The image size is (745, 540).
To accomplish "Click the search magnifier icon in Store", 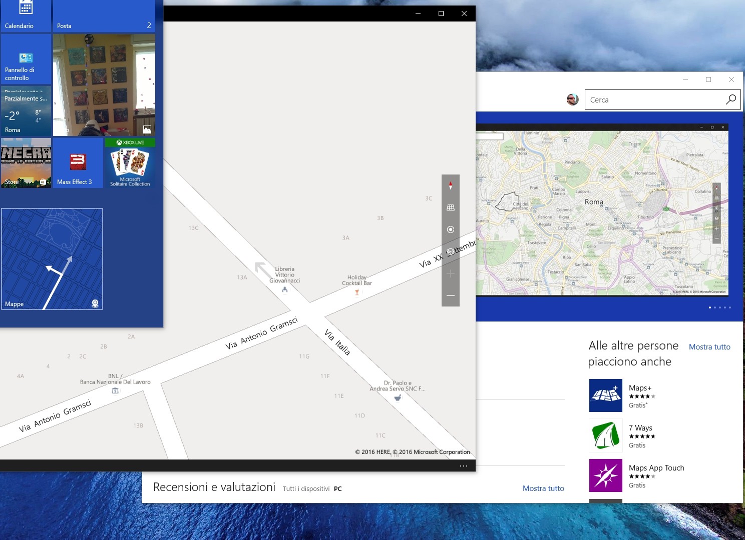I will point(731,99).
